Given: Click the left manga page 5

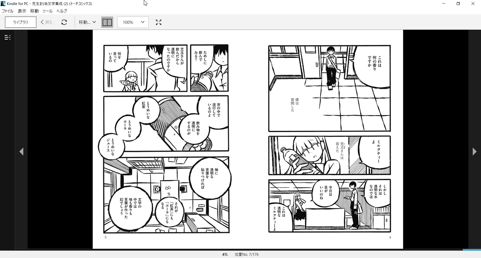Looking at the screenshot, I should point(166,139).
